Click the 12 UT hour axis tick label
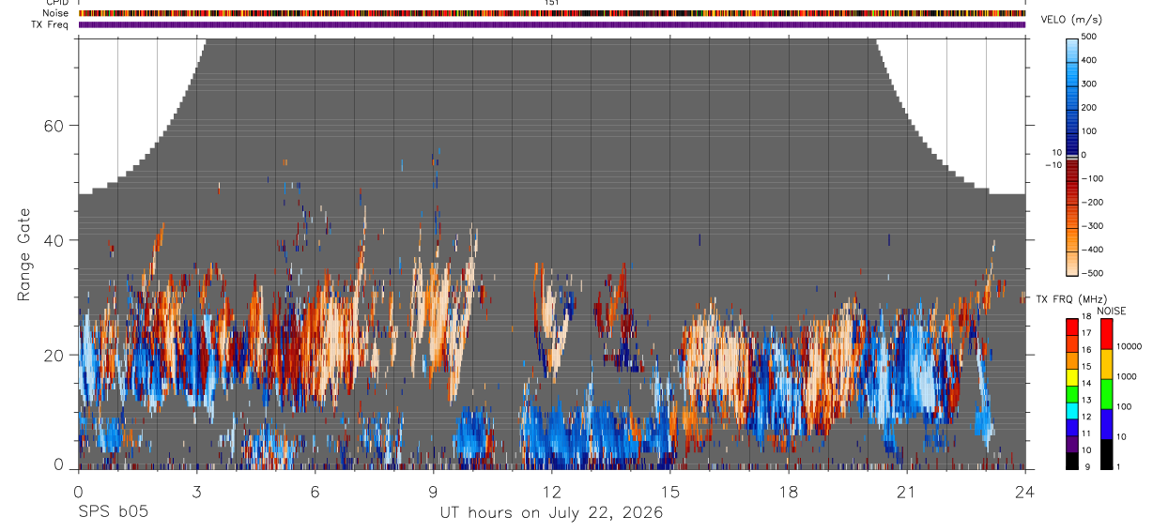The width and height of the screenshot is (1153, 532). [x=552, y=492]
